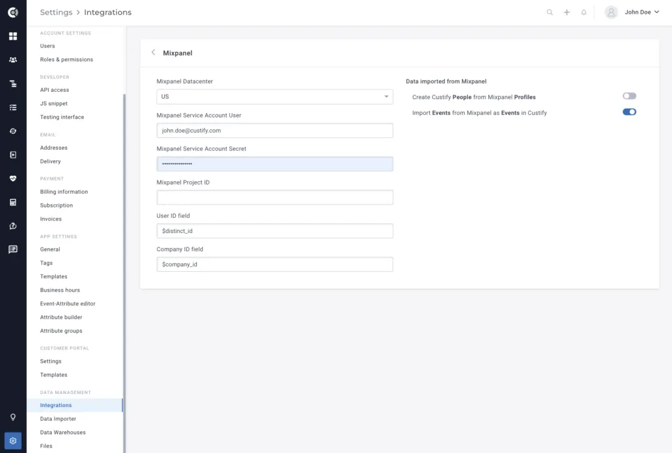Click the hierarchy tree sidebar icon
The width and height of the screenshot is (672, 453).
tap(13, 83)
